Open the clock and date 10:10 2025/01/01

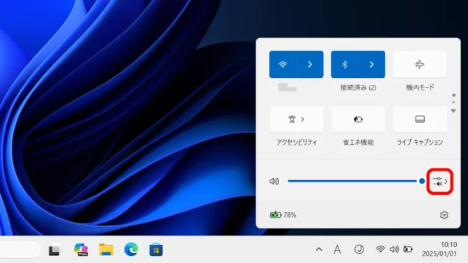pos(439,249)
